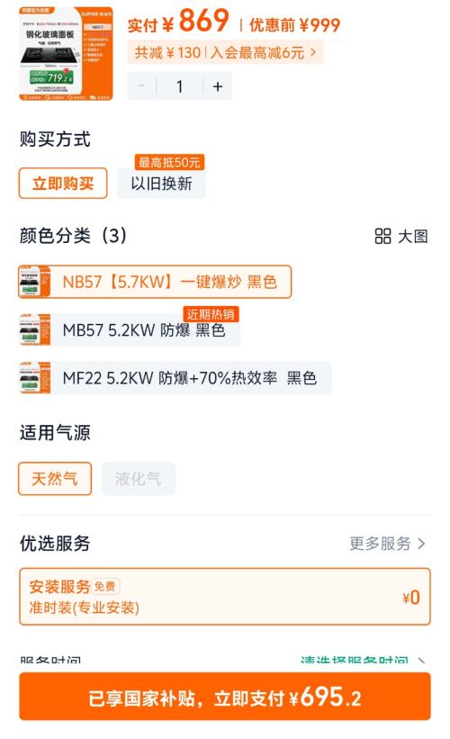Image resolution: width=450 pixels, height=739 pixels.
Task: Click the MF22 variant thumbnail icon
Action: click(x=34, y=378)
